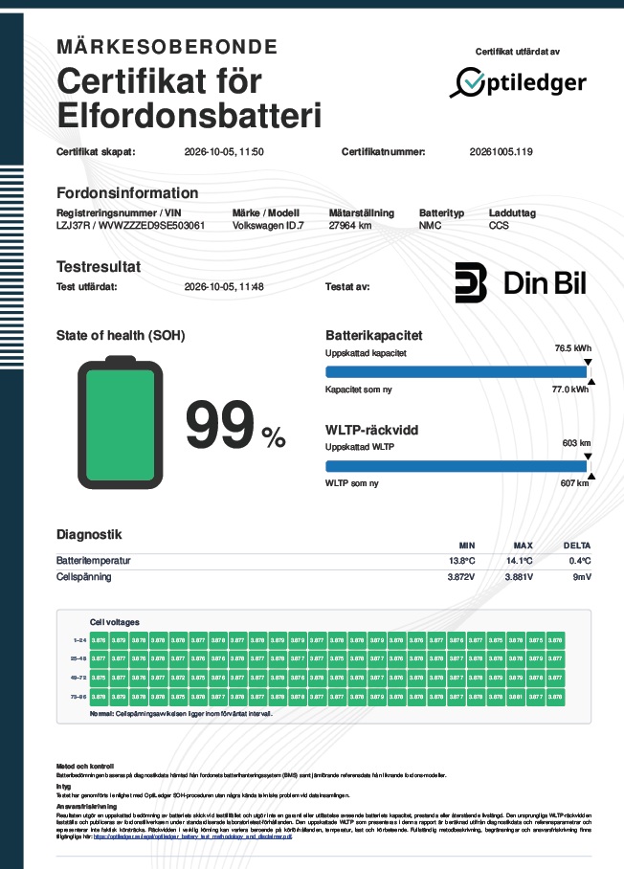
Task: Click the certificate number 20261005.119
Action: 501,152
